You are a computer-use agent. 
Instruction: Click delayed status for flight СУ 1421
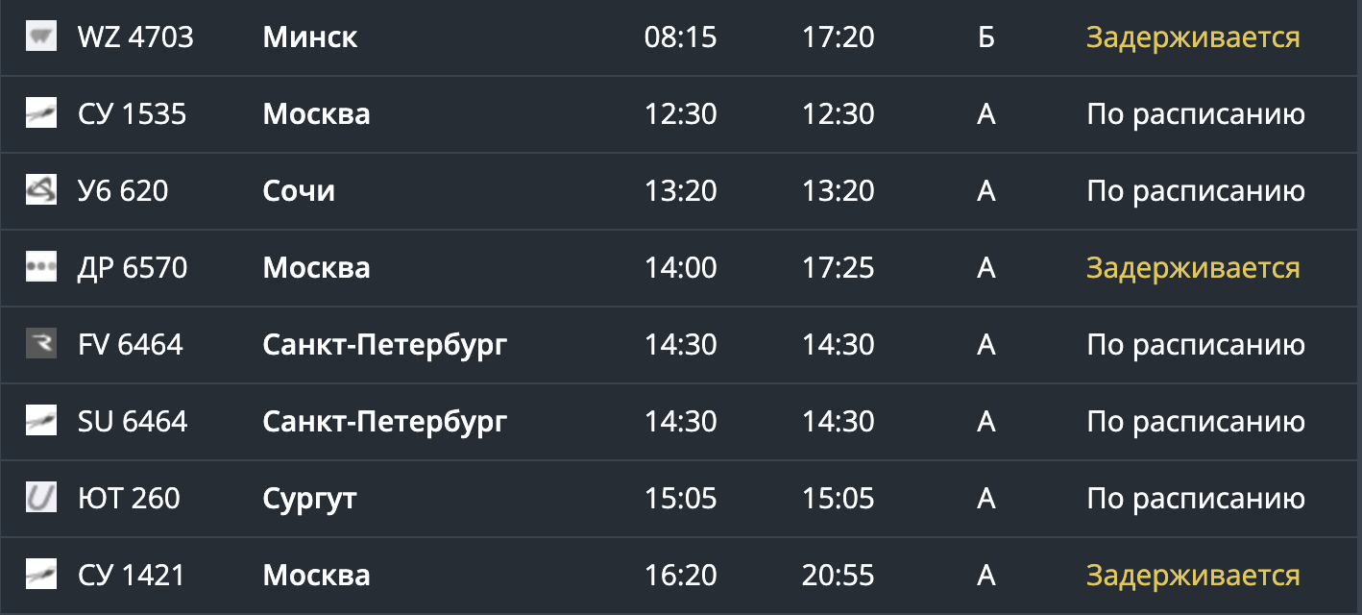click(1193, 577)
